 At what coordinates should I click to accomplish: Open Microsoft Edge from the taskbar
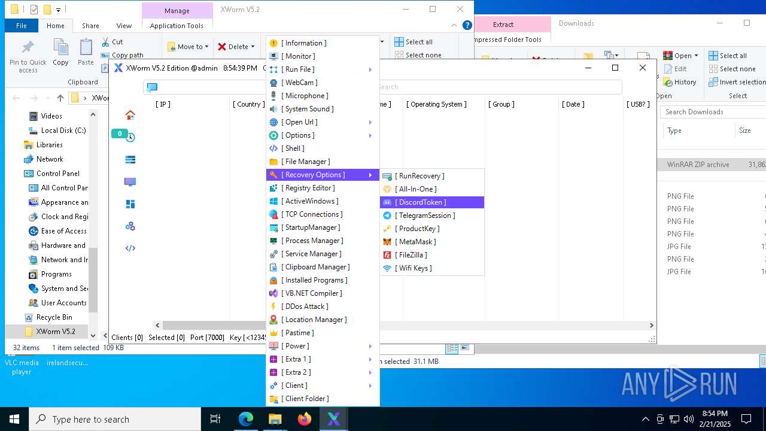(246, 419)
